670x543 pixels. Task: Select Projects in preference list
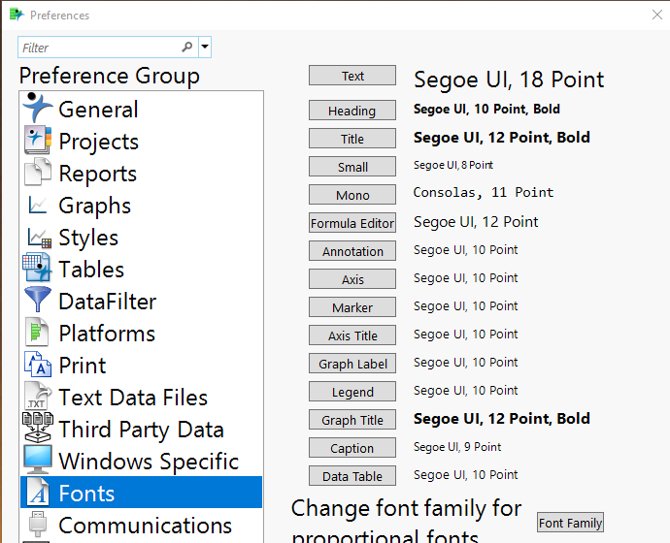pyautogui.click(x=141, y=141)
